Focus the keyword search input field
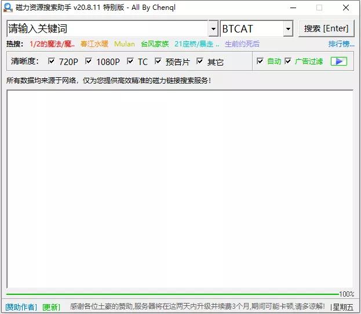This screenshot has width=361, height=314. (x=107, y=29)
